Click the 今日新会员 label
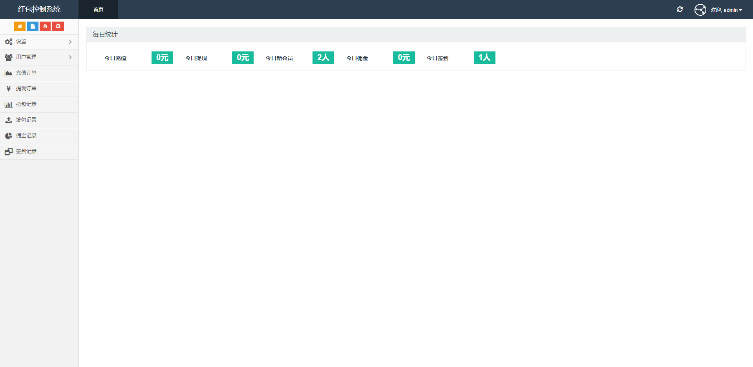 click(279, 58)
